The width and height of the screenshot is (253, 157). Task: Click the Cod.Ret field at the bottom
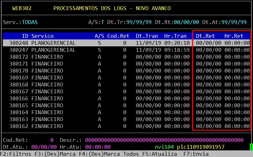coord(52,140)
